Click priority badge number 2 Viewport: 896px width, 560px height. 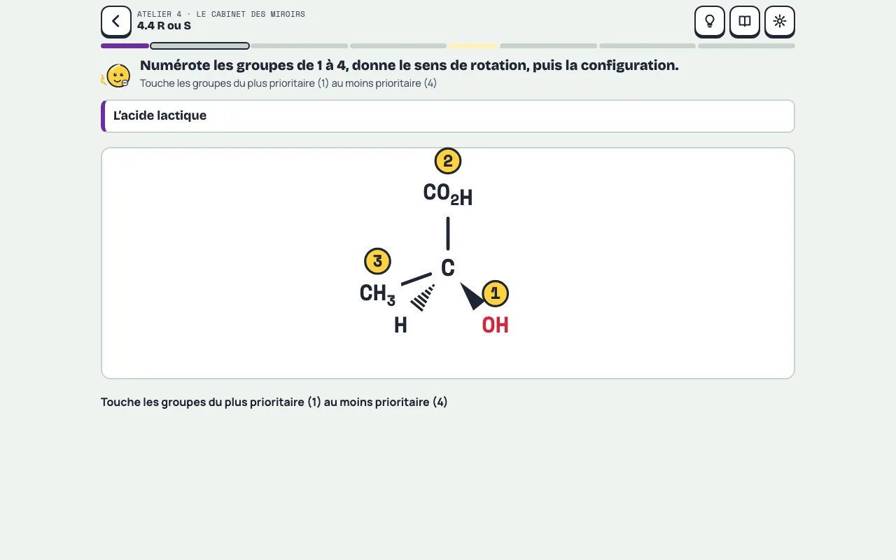[448, 162]
